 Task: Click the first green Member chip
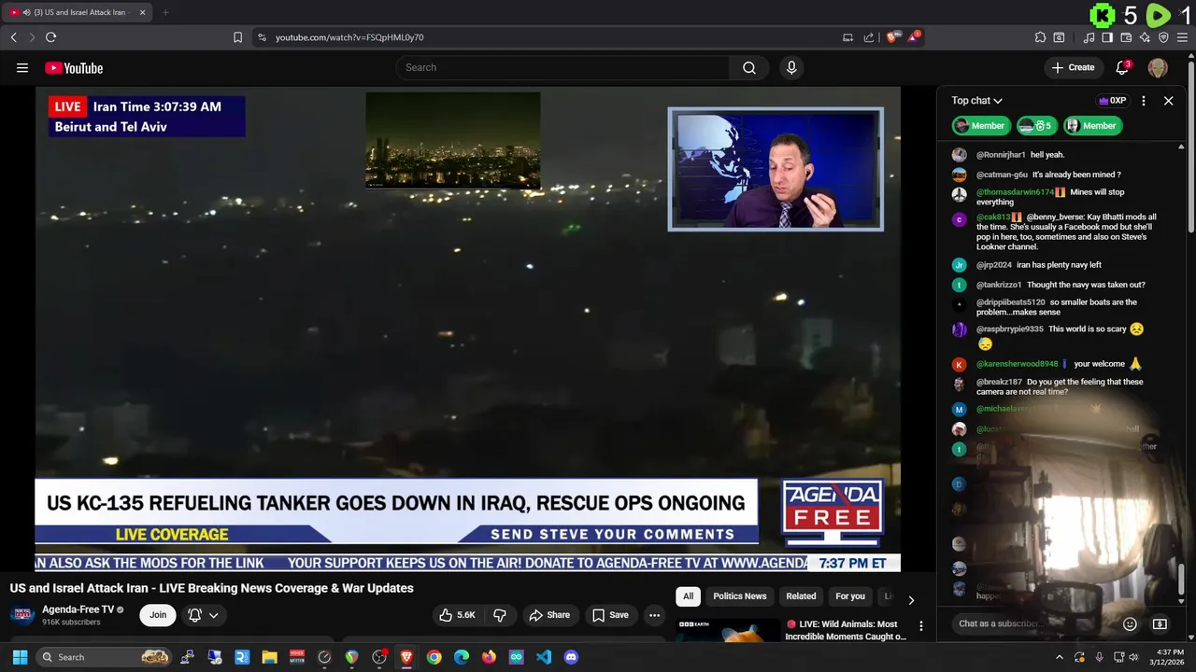click(979, 126)
